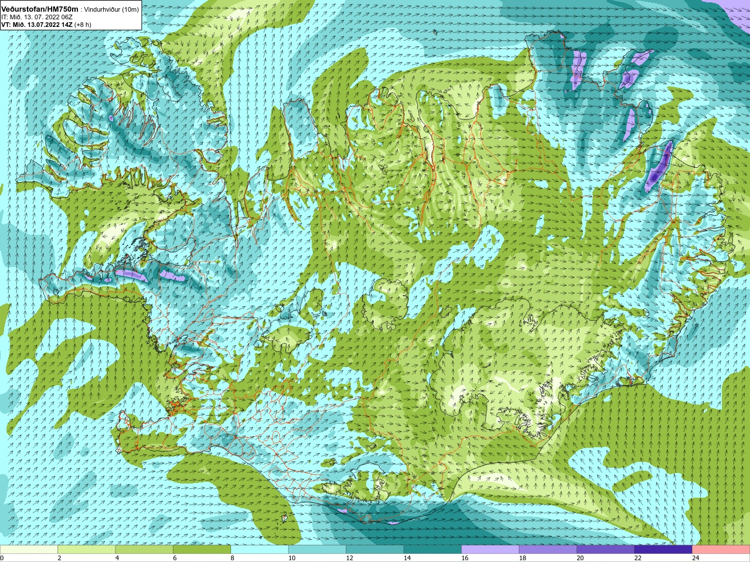Image resolution: width=750 pixels, height=562 pixels.
Task: Click the legend scale value 24
Action: (x=696, y=558)
